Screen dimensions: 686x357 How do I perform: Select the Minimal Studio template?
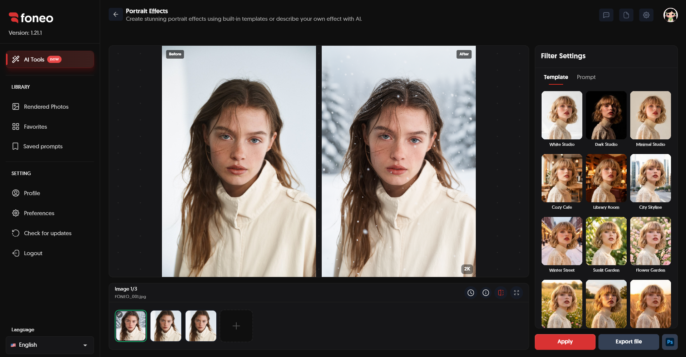650,115
